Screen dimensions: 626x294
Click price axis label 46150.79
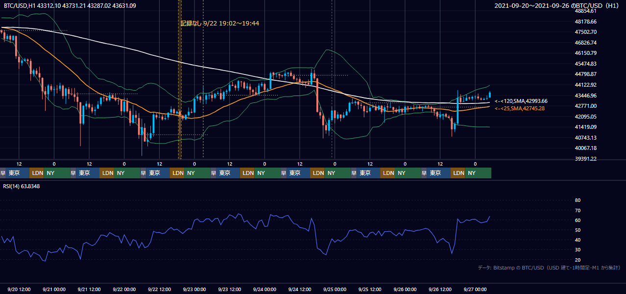tap(585, 53)
